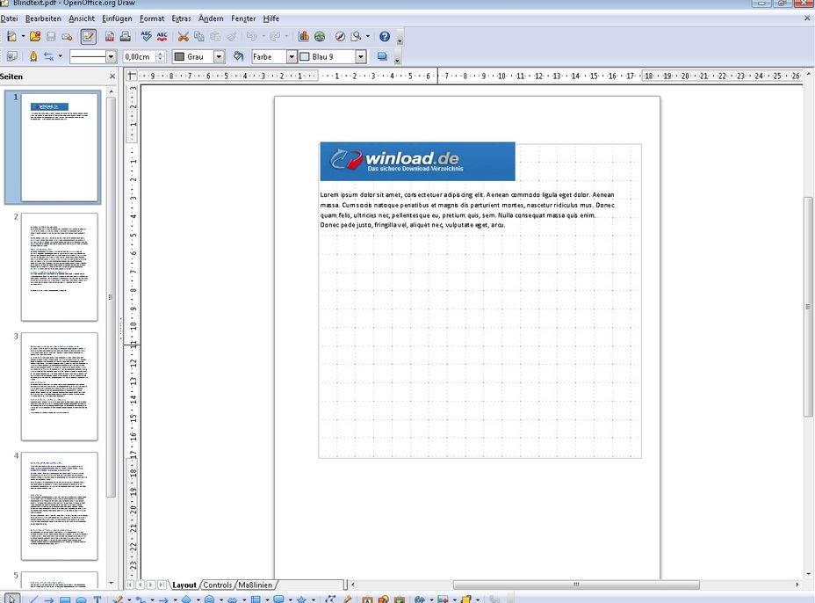This screenshot has height=603, width=815.
Task: Open a file with the Open folder icon
Action: point(35,36)
